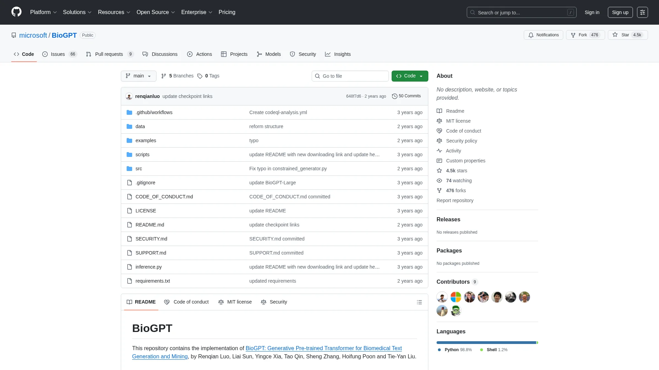Focus the Go to file search field
Viewport: 659px width, 370px height.
pyautogui.click(x=350, y=76)
